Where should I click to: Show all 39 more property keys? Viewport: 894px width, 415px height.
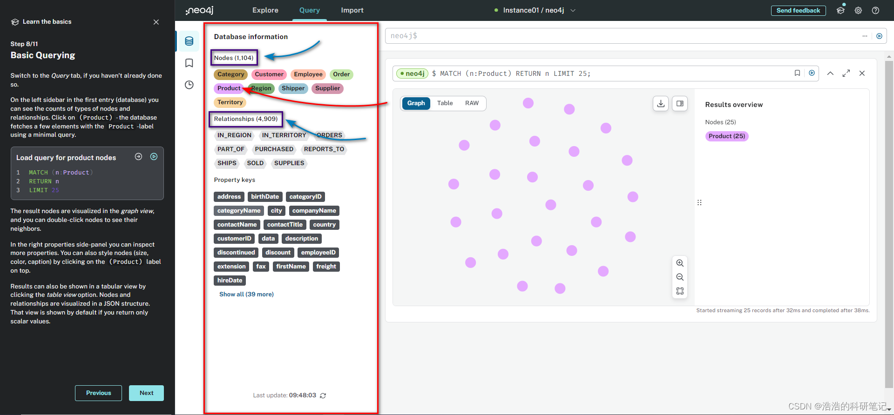246,295
